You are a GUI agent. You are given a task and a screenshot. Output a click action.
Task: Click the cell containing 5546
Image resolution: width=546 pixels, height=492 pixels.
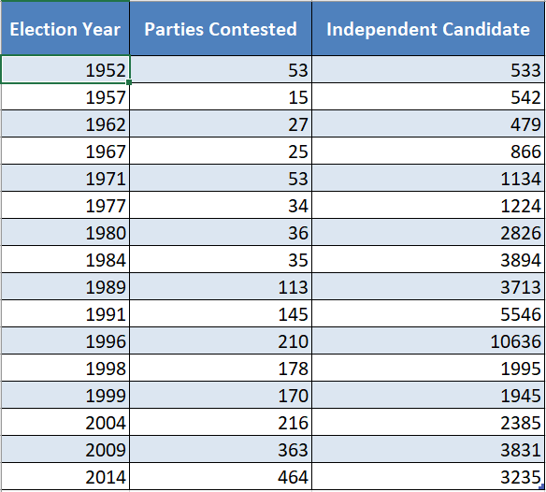click(428, 313)
